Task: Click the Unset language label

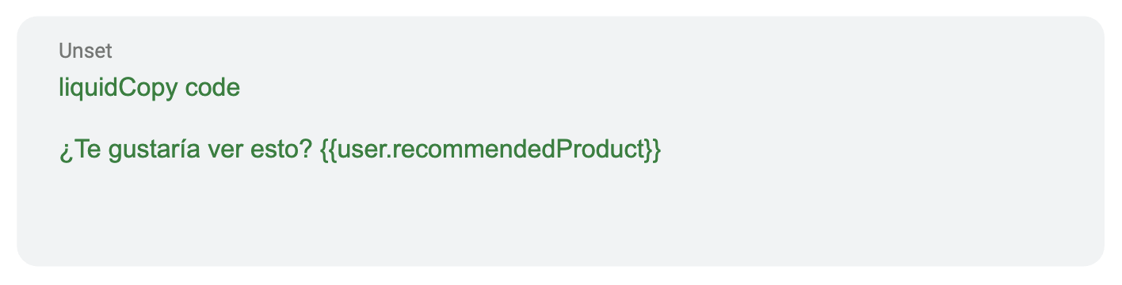Action: point(86,51)
